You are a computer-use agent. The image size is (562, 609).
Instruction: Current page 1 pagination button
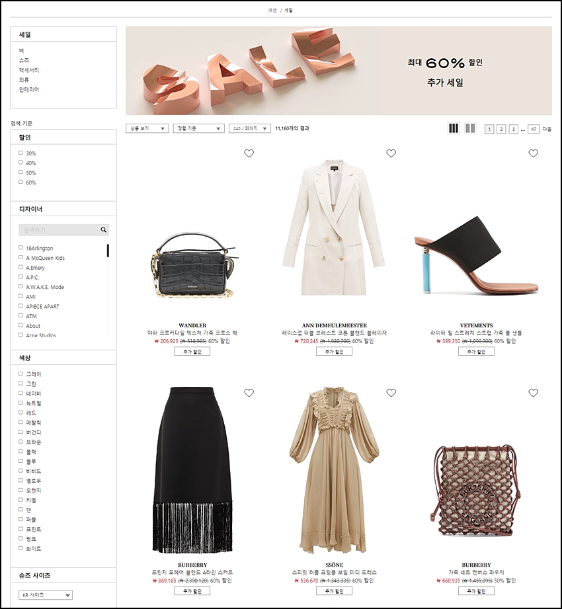click(489, 129)
